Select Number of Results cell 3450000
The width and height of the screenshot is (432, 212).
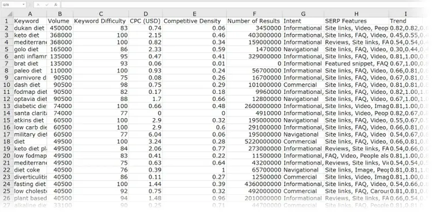pos(254,28)
